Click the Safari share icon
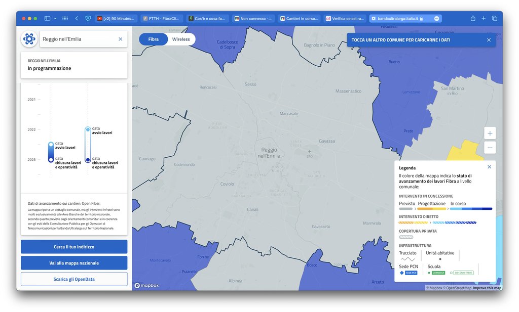This screenshot has height=312, width=519. point(472,18)
